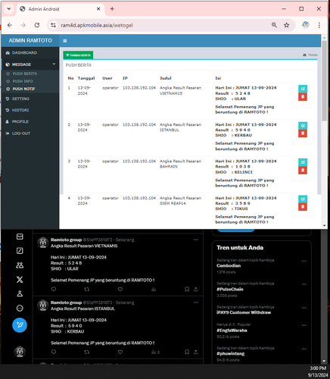Delete the SIEM REAP14 result entry
This screenshot has height=379, width=330.
303,207
